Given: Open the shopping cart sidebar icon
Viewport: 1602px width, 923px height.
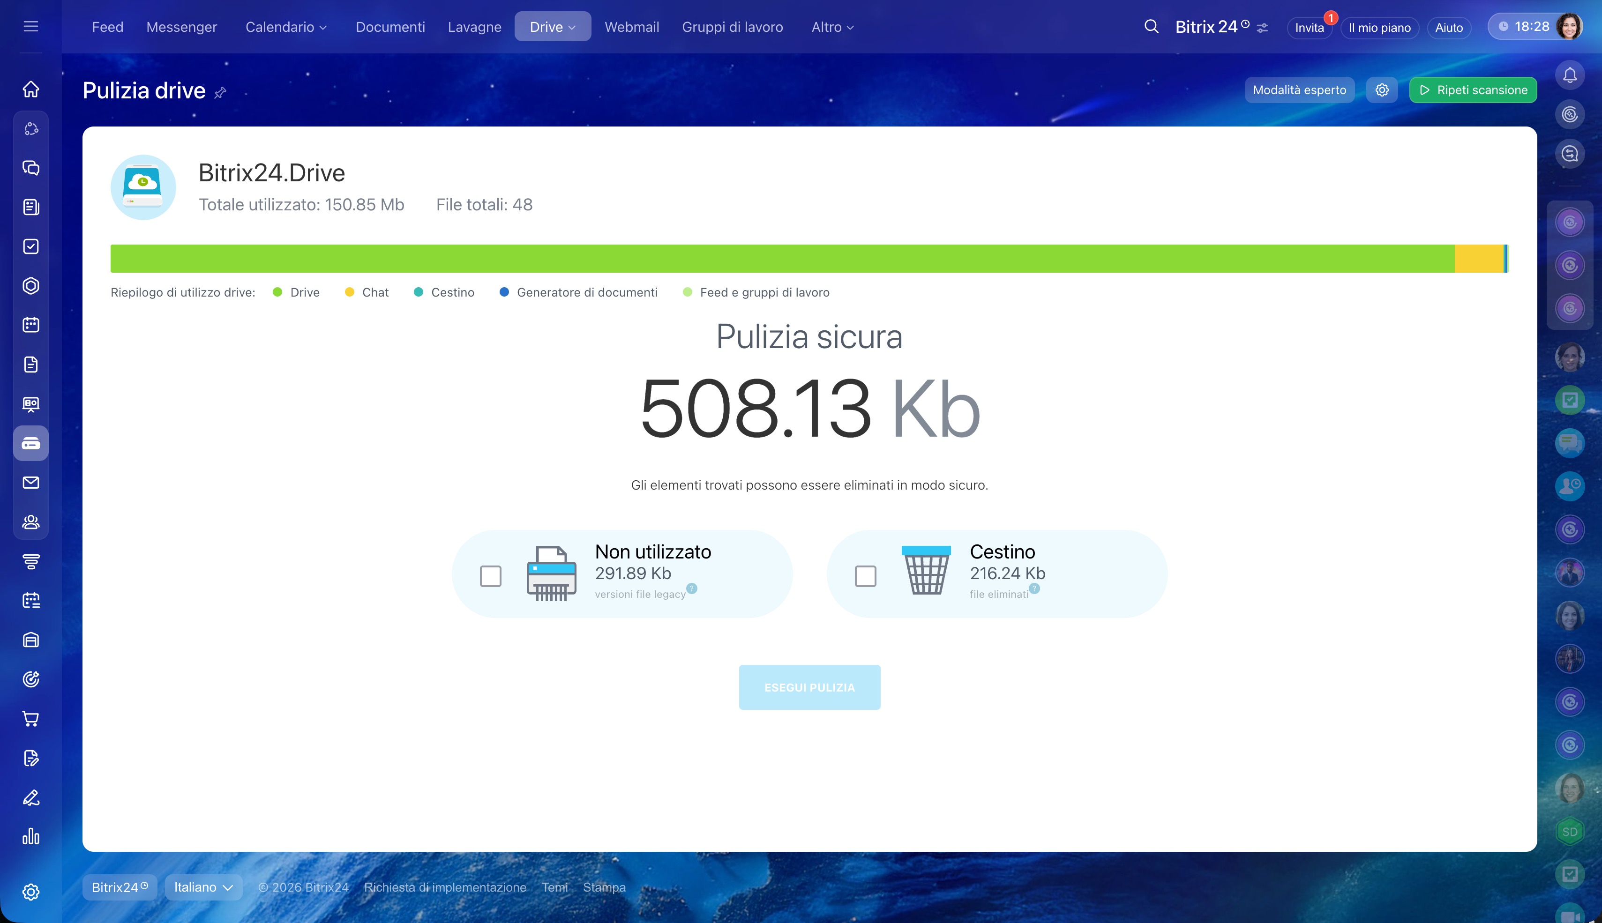Looking at the screenshot, I should click(30, 718).
